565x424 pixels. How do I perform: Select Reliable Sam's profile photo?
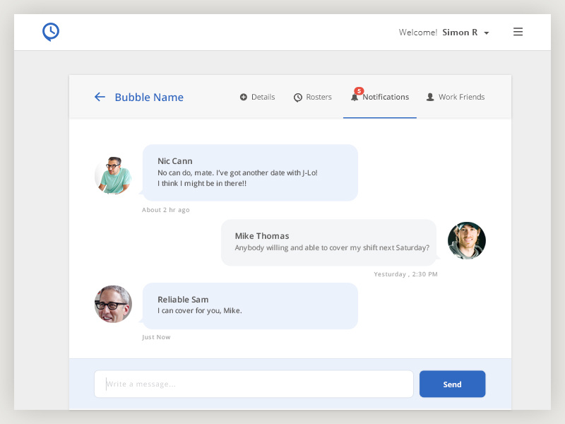(113, 304)
